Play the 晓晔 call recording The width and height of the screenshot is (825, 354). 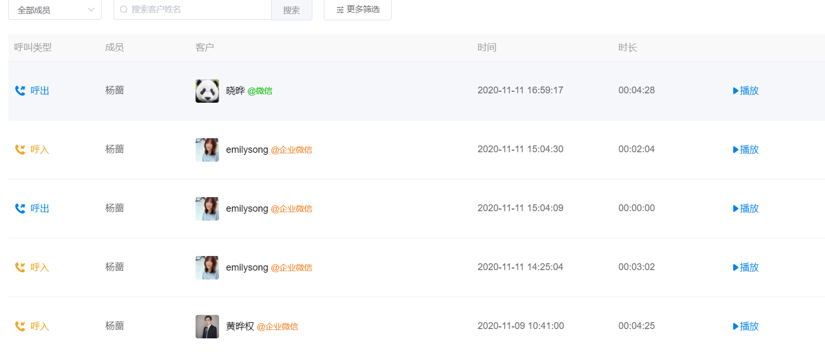(746, 91)
